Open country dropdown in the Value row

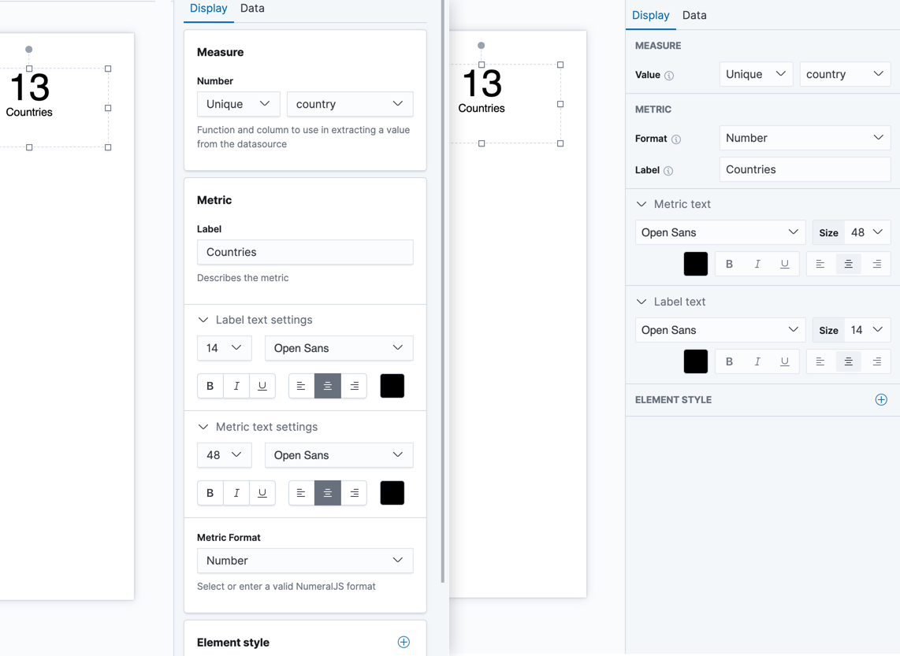pyautogui.click(x=845, y=74)
